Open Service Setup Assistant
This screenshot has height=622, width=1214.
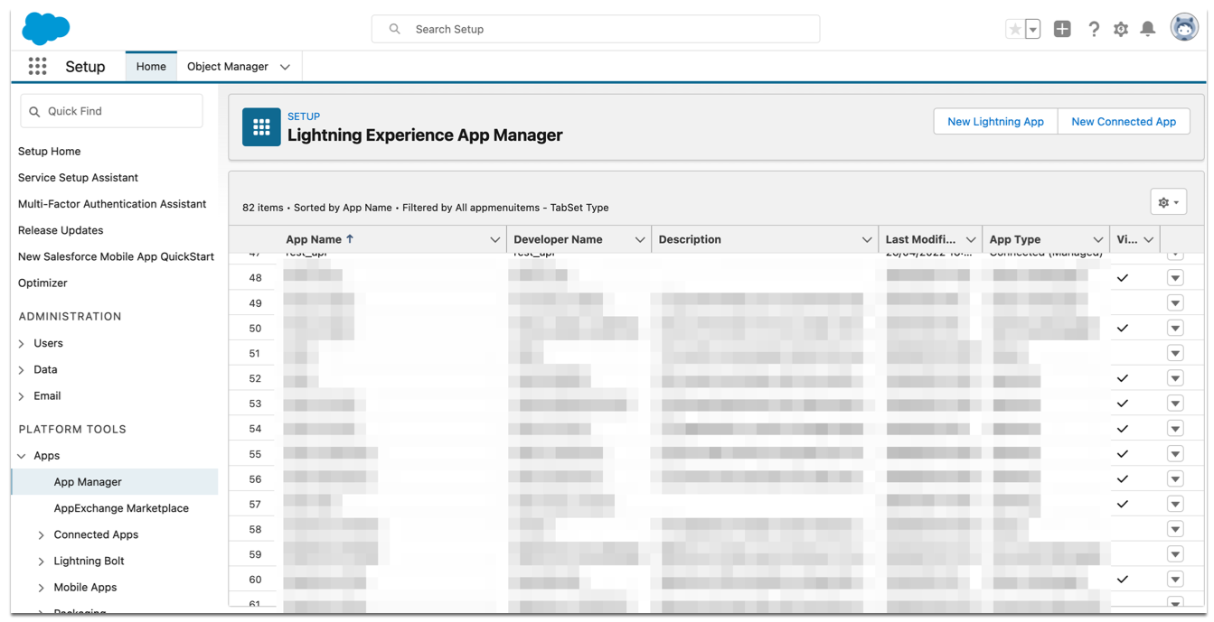pos(78,178)
